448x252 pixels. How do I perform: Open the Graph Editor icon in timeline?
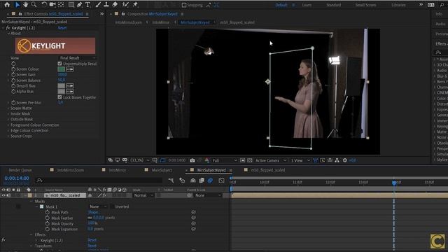point(221,181)
